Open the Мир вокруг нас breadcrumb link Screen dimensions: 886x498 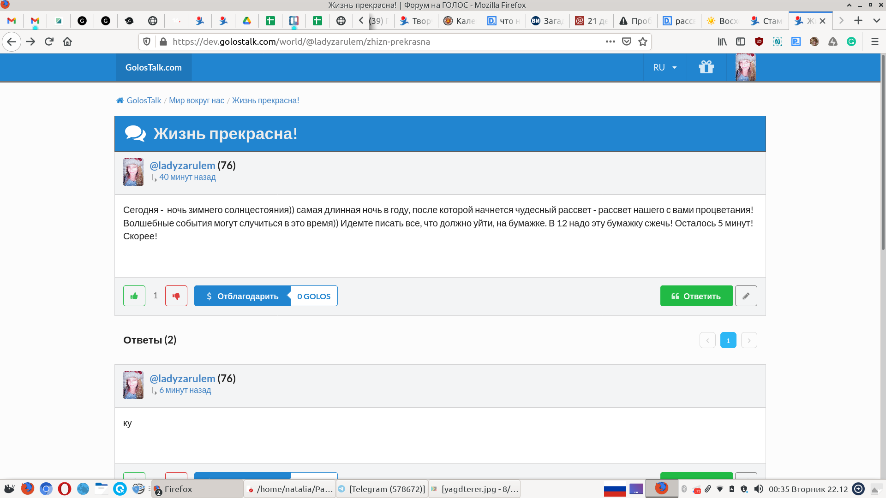197,101
